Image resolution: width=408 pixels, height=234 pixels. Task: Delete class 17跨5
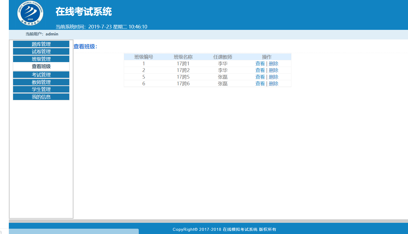coord(274,77)
